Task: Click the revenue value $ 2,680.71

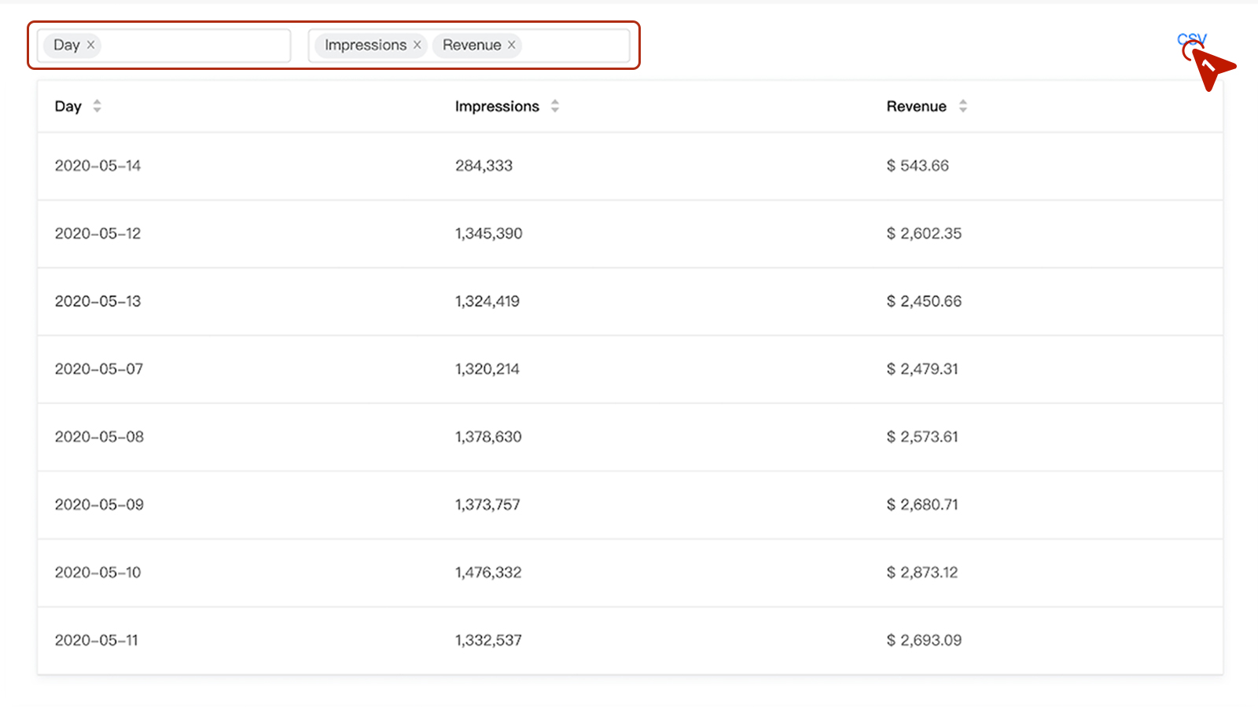Action: pos(922,504)
